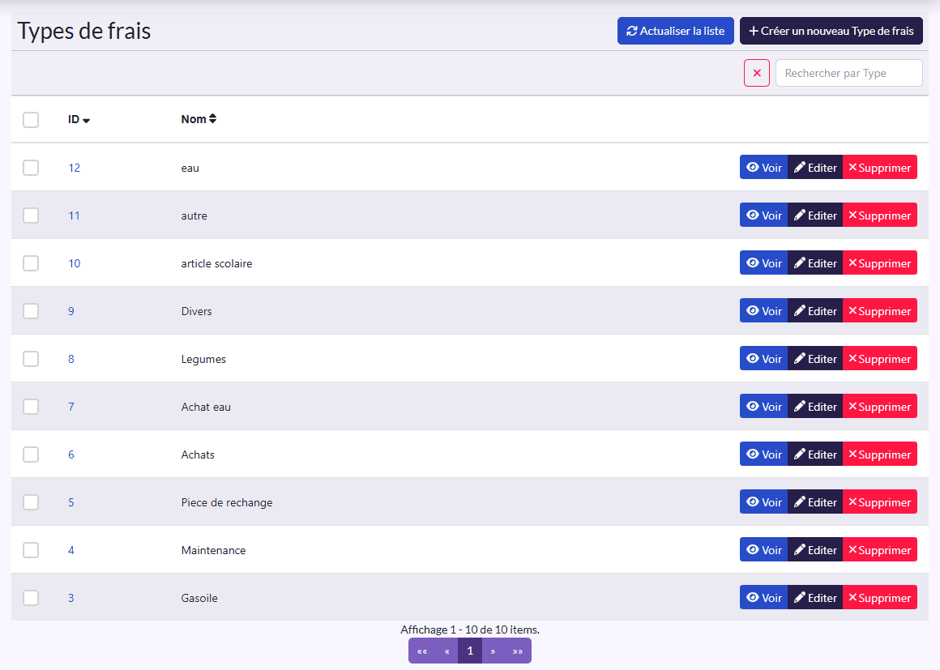Open the ID 5 link
Screen dimensions: 940x670
click(70, 502)
